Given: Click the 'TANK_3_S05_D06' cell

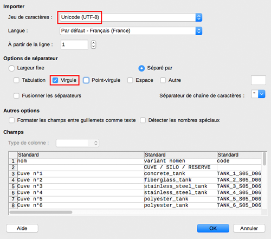Looking at the screenshot, I should (x=239, y=186).
